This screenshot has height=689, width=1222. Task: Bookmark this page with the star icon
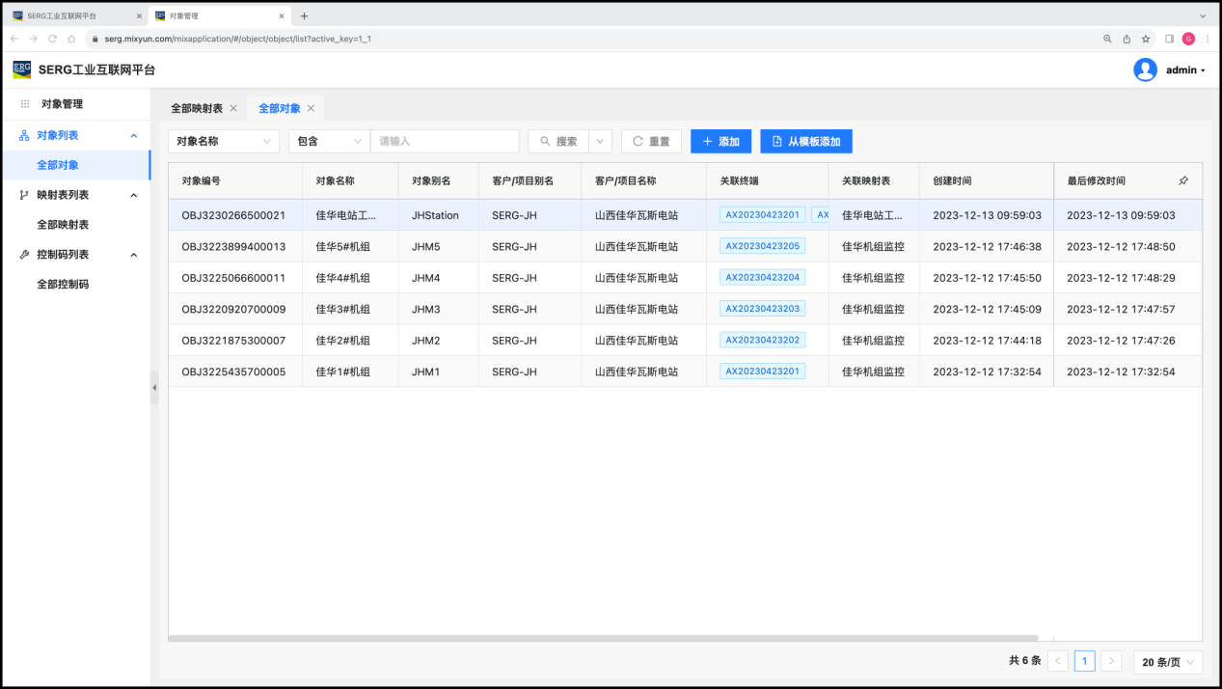click(x=1146, y=39)
